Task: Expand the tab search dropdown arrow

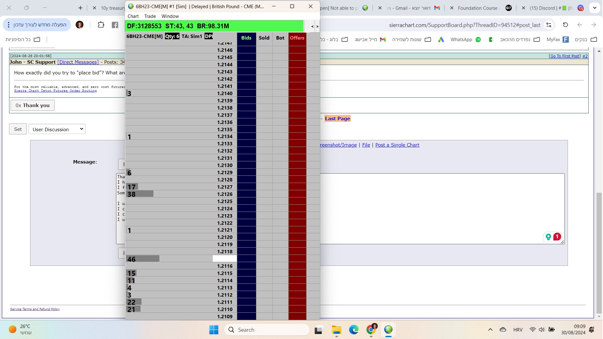Action: tap(595, 8)
